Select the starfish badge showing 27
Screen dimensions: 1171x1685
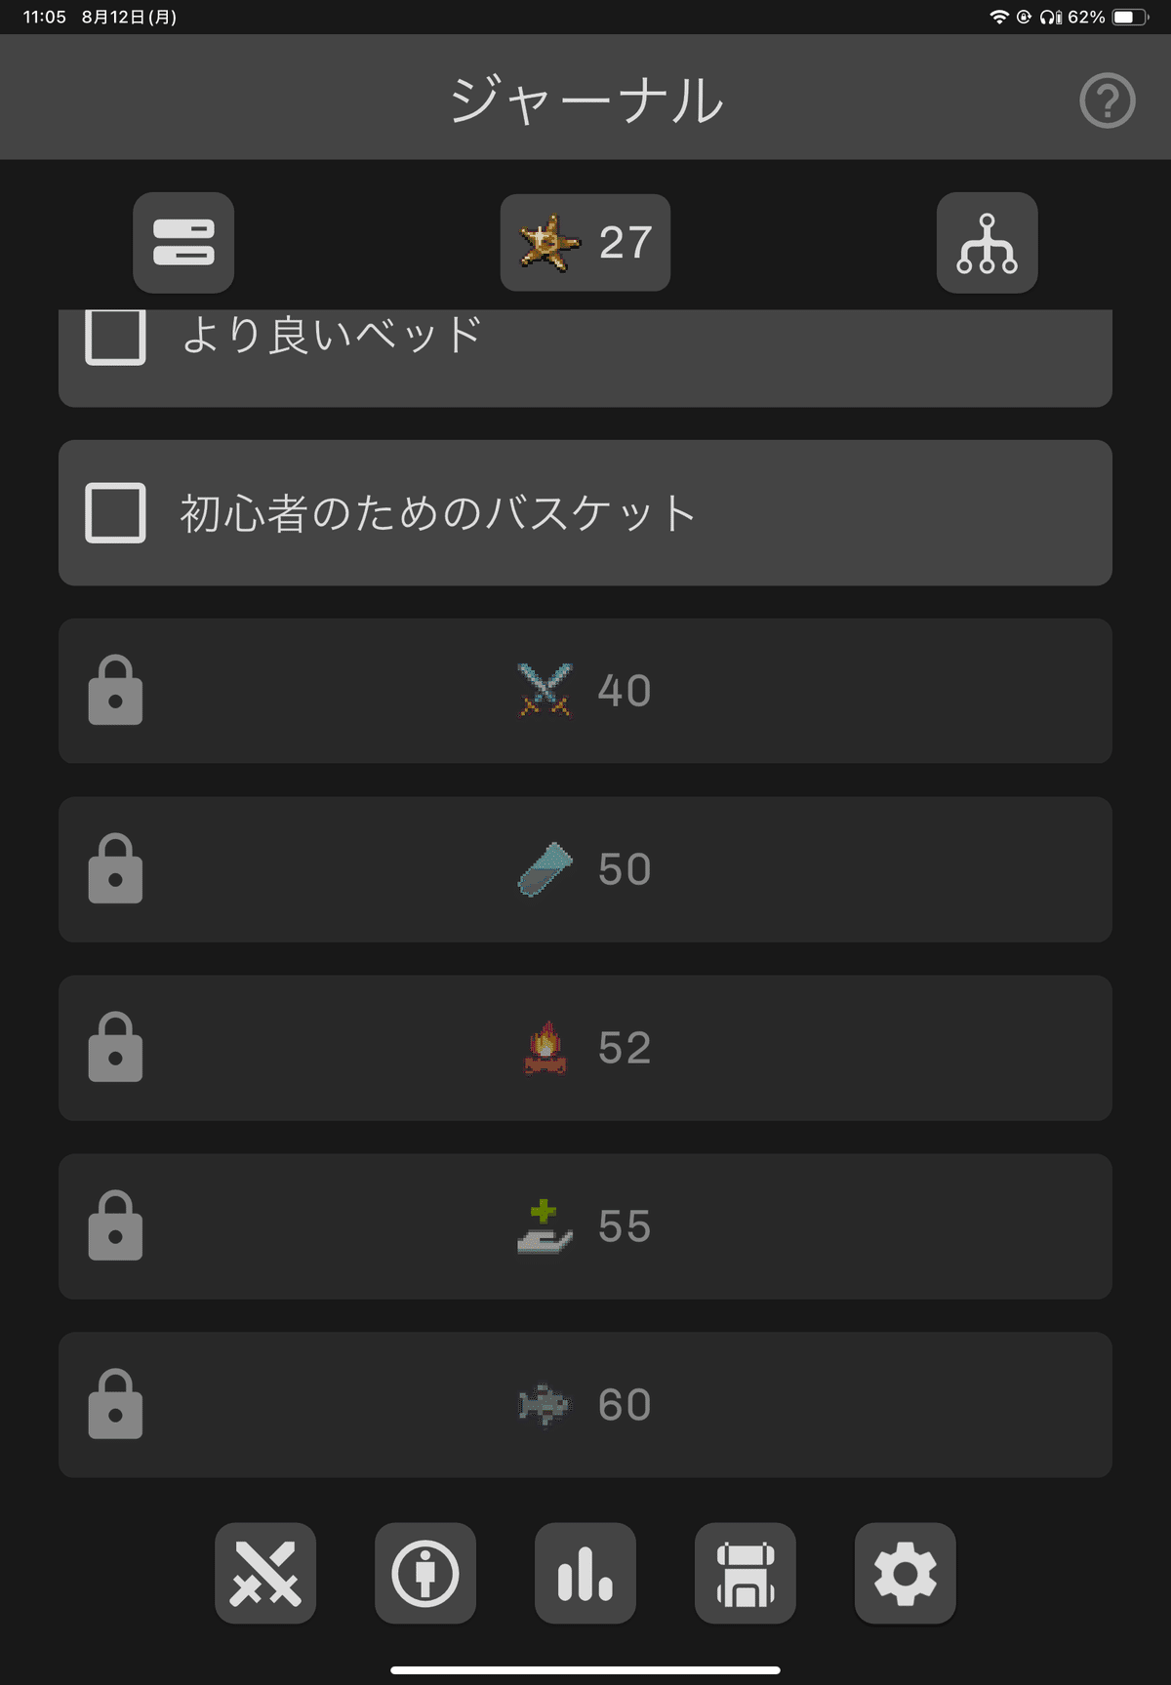point(585,243)
